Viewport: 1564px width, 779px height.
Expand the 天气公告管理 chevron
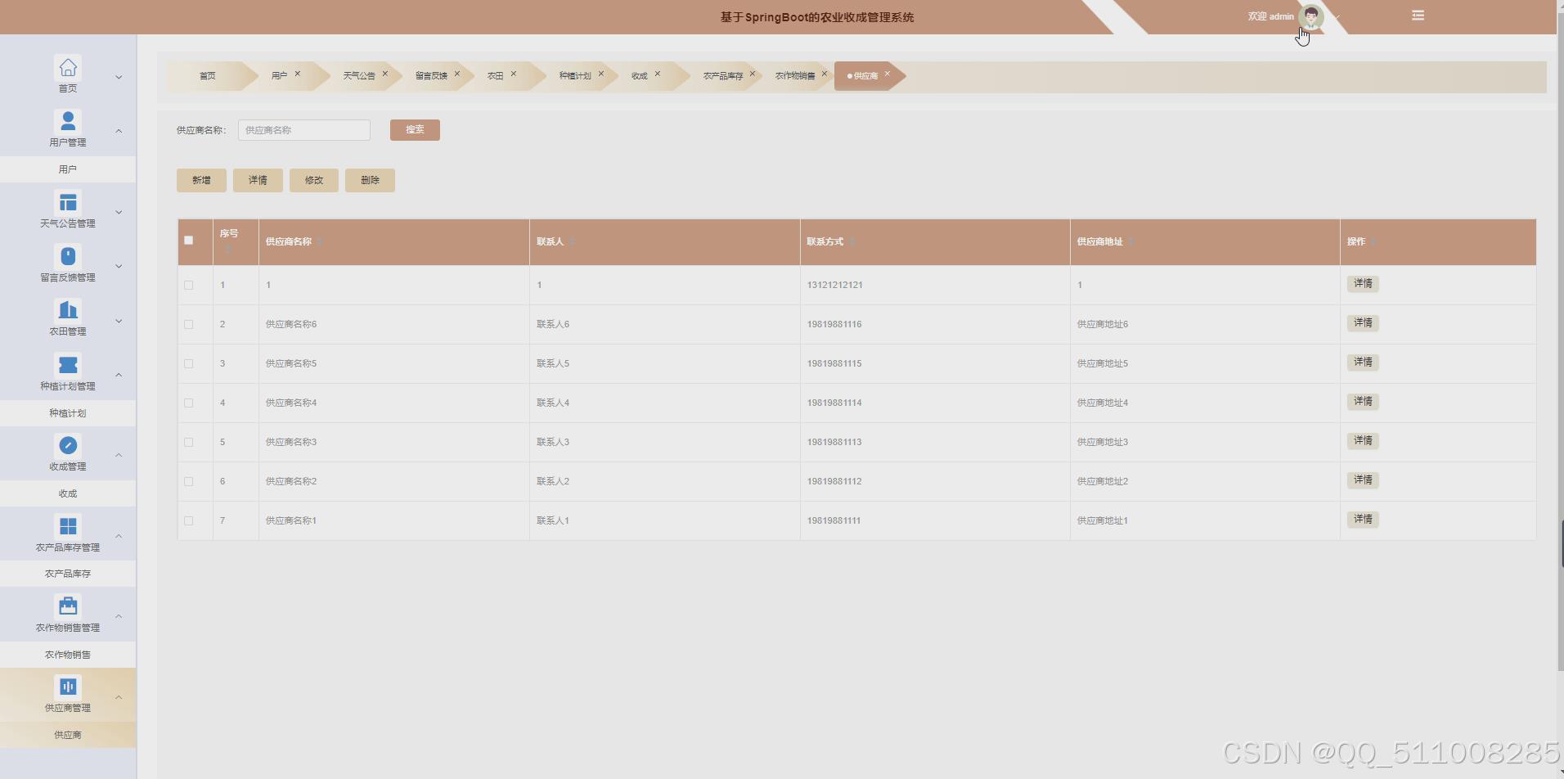tap(119, 212)
